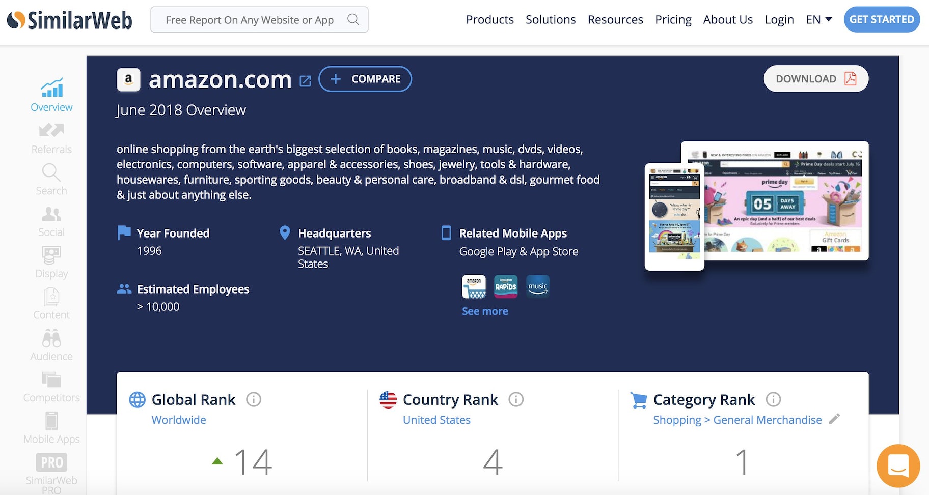Expand the EN language dropdown
This screenshot has width=929, height=495.
click(818, 20)
